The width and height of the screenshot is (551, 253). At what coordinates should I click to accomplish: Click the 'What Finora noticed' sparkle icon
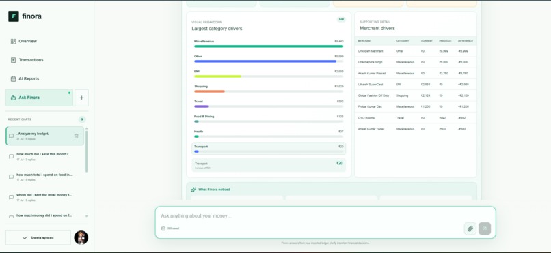click(193, 190)
